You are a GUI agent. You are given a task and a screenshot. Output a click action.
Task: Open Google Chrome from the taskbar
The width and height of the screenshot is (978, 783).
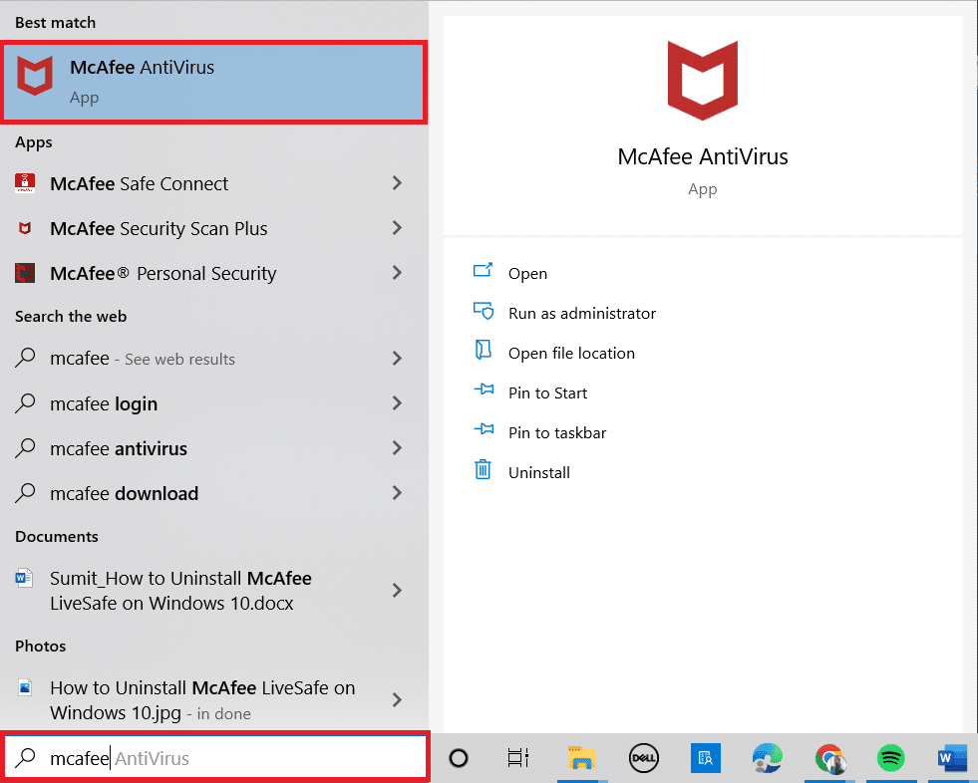(x=830, y=759)
